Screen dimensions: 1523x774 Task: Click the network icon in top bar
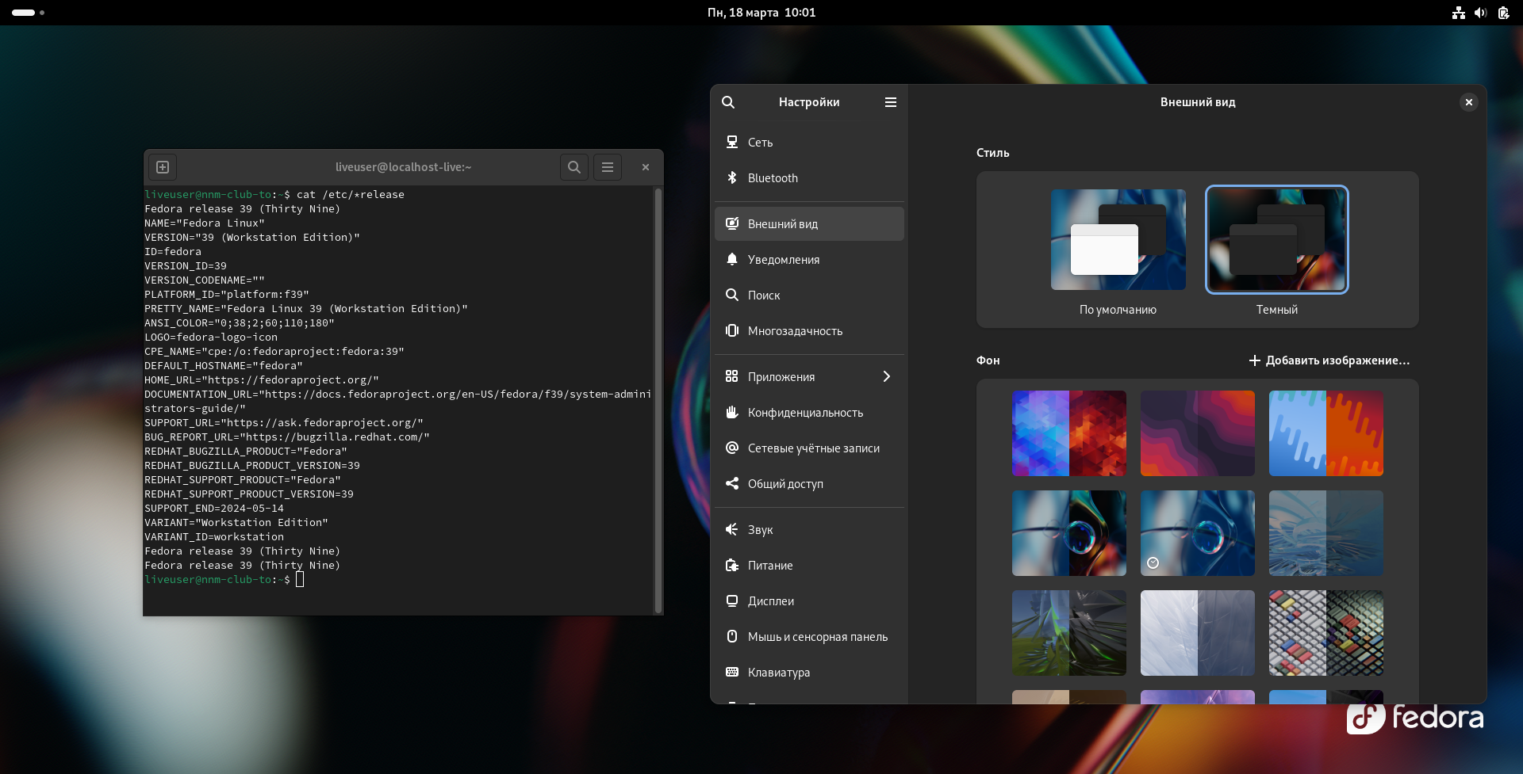(1458, 13)
